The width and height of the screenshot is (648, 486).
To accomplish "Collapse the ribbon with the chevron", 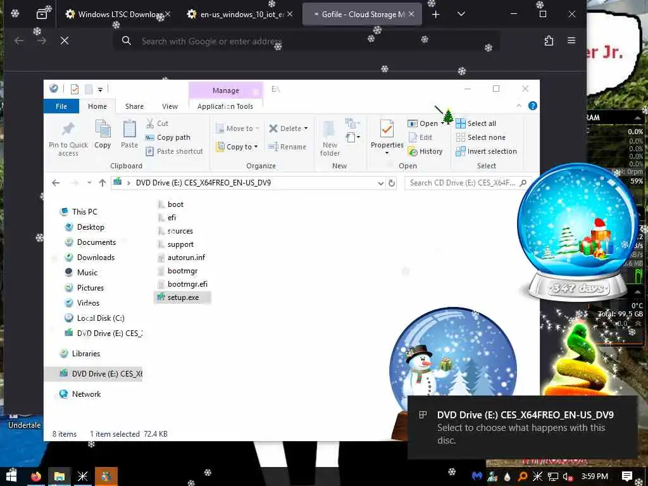I will [x=519, y=106].
